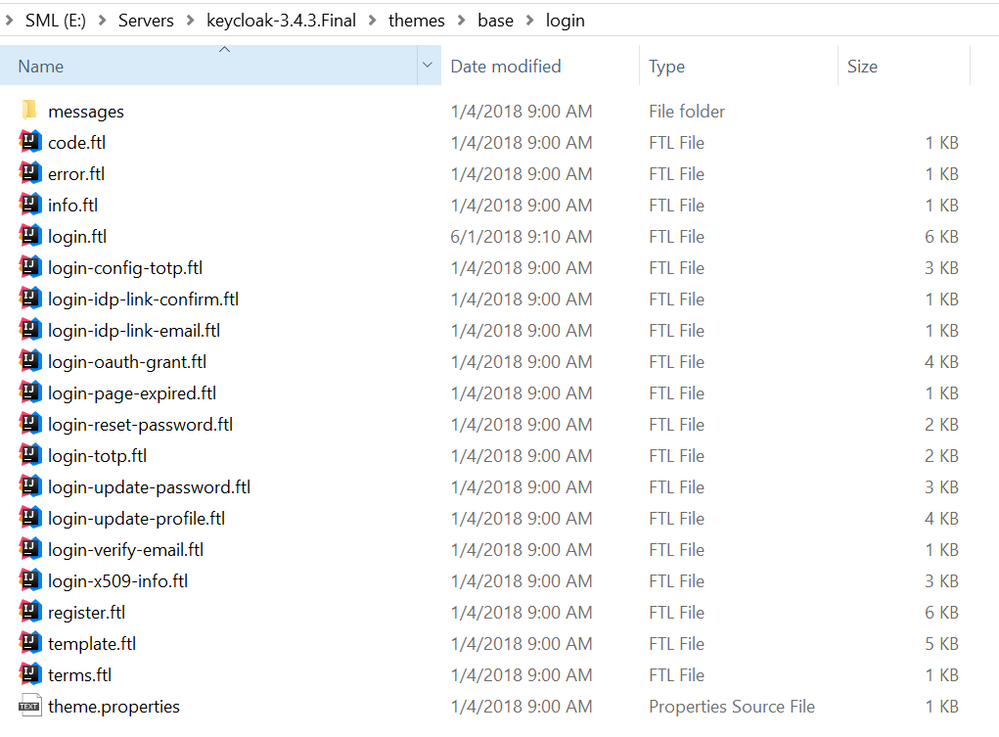This screenshot has height=737, width=999.
Task: Select the template.ftl file name
Action: (x=92, y=643)
